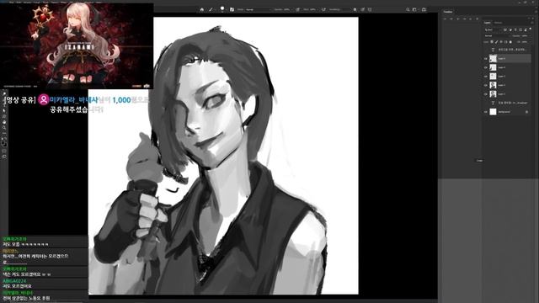Click the foreground/background color swatches
Image resolution: width=539 pixels, height=303 pixels.
click(3, 144)
